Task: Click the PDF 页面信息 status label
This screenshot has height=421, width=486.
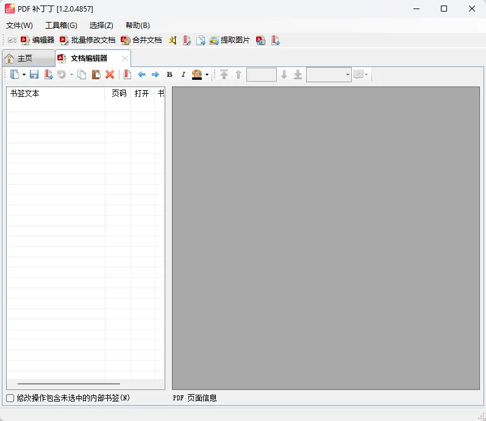Action: 195,398
